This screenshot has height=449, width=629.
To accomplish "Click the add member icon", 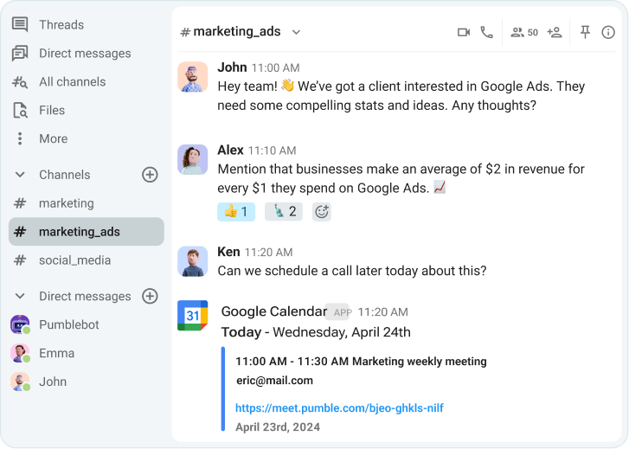I will tap(555, 32).
